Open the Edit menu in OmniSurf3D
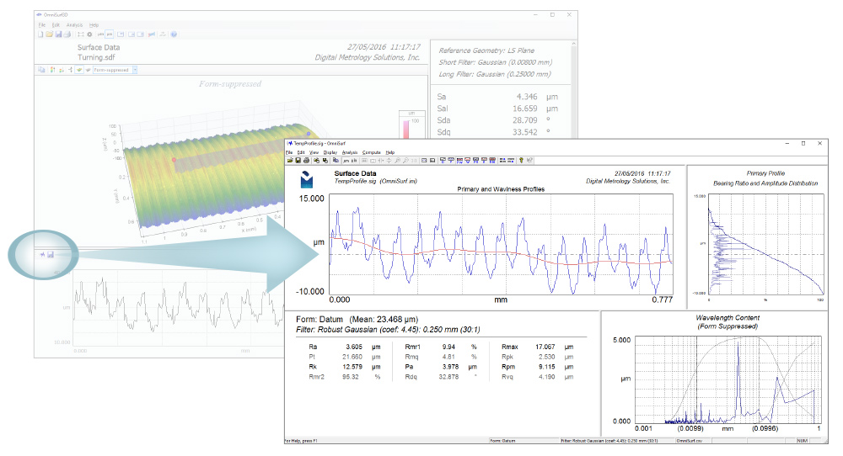 tap(56, 25)
